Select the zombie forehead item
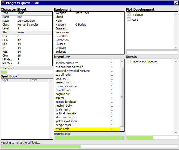The image size is (179, 150). (87, 102)
